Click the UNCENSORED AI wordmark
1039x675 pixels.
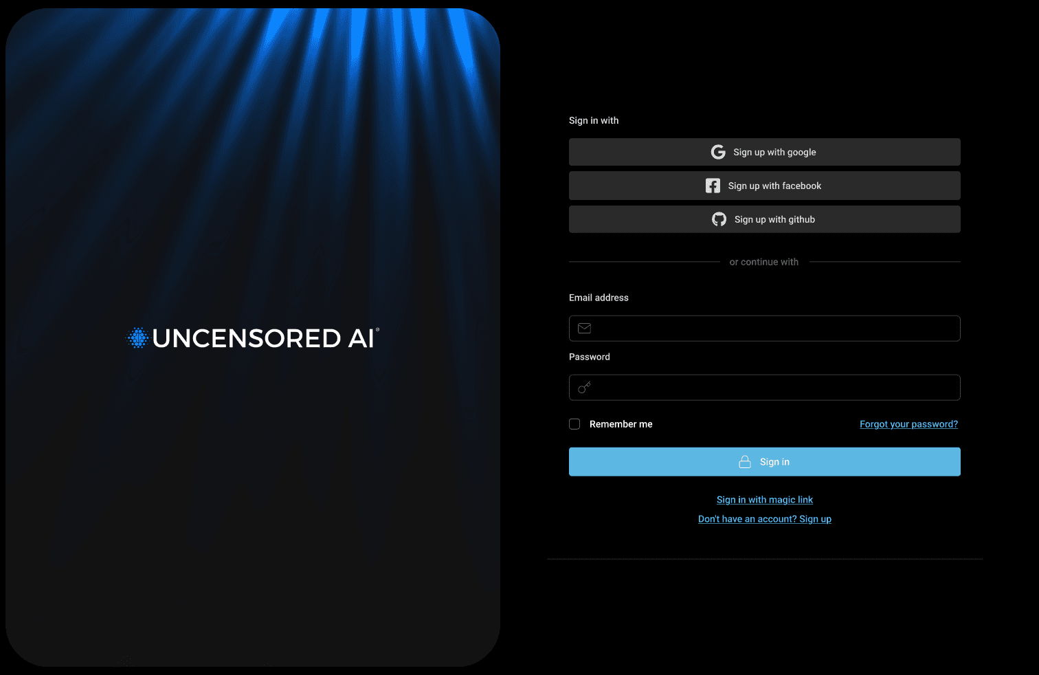point(266,338)
